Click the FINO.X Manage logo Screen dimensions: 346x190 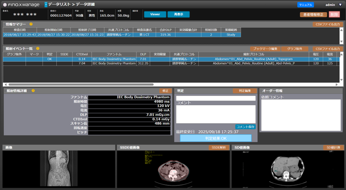tap(21, 5)
